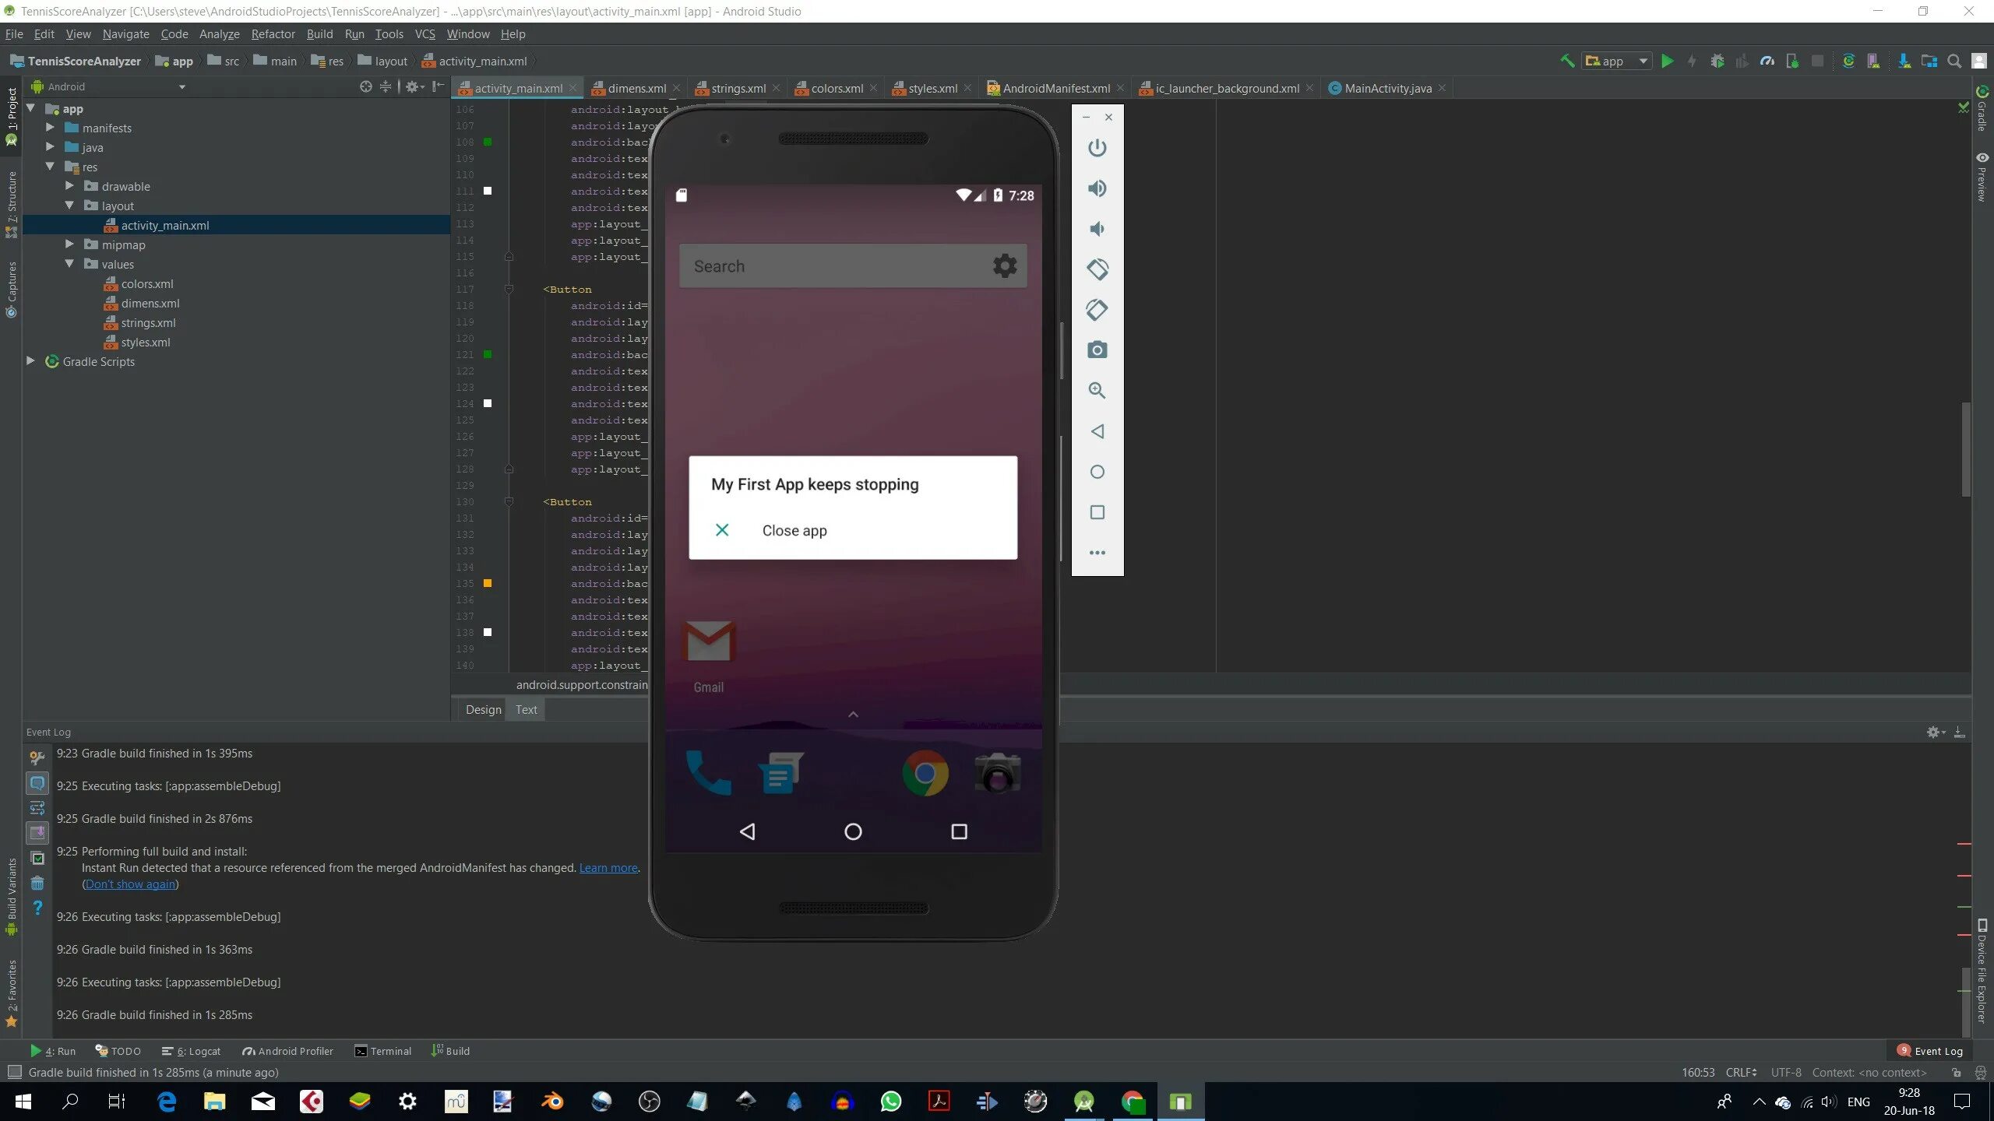Switch to the MainActivity.java tab
The image size is (1994, 1121).
coord(1386,89)
